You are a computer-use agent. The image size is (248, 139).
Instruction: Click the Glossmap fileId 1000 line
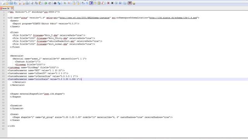point(30,64)
